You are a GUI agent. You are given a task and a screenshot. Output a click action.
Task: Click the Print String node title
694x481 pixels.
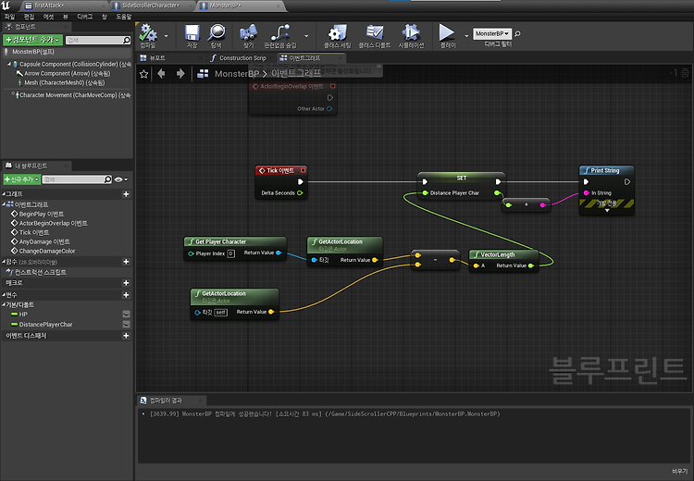(x=604, y=170)
